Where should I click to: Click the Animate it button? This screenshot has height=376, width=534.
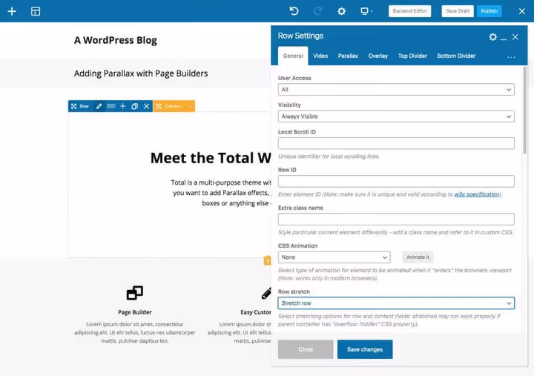pos(418,257)
